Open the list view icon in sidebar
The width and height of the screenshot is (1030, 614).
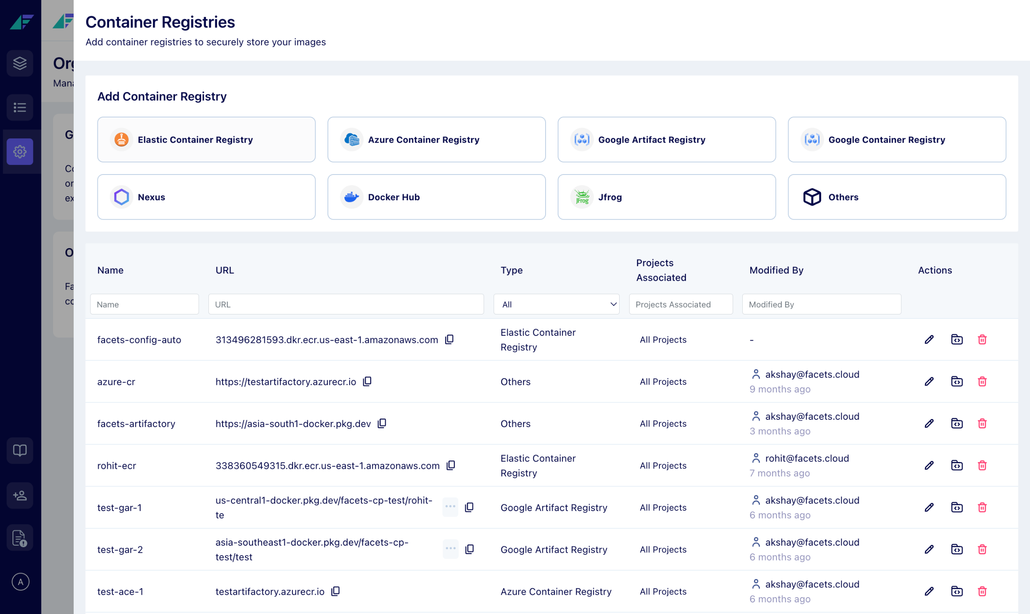pos(20,108)
